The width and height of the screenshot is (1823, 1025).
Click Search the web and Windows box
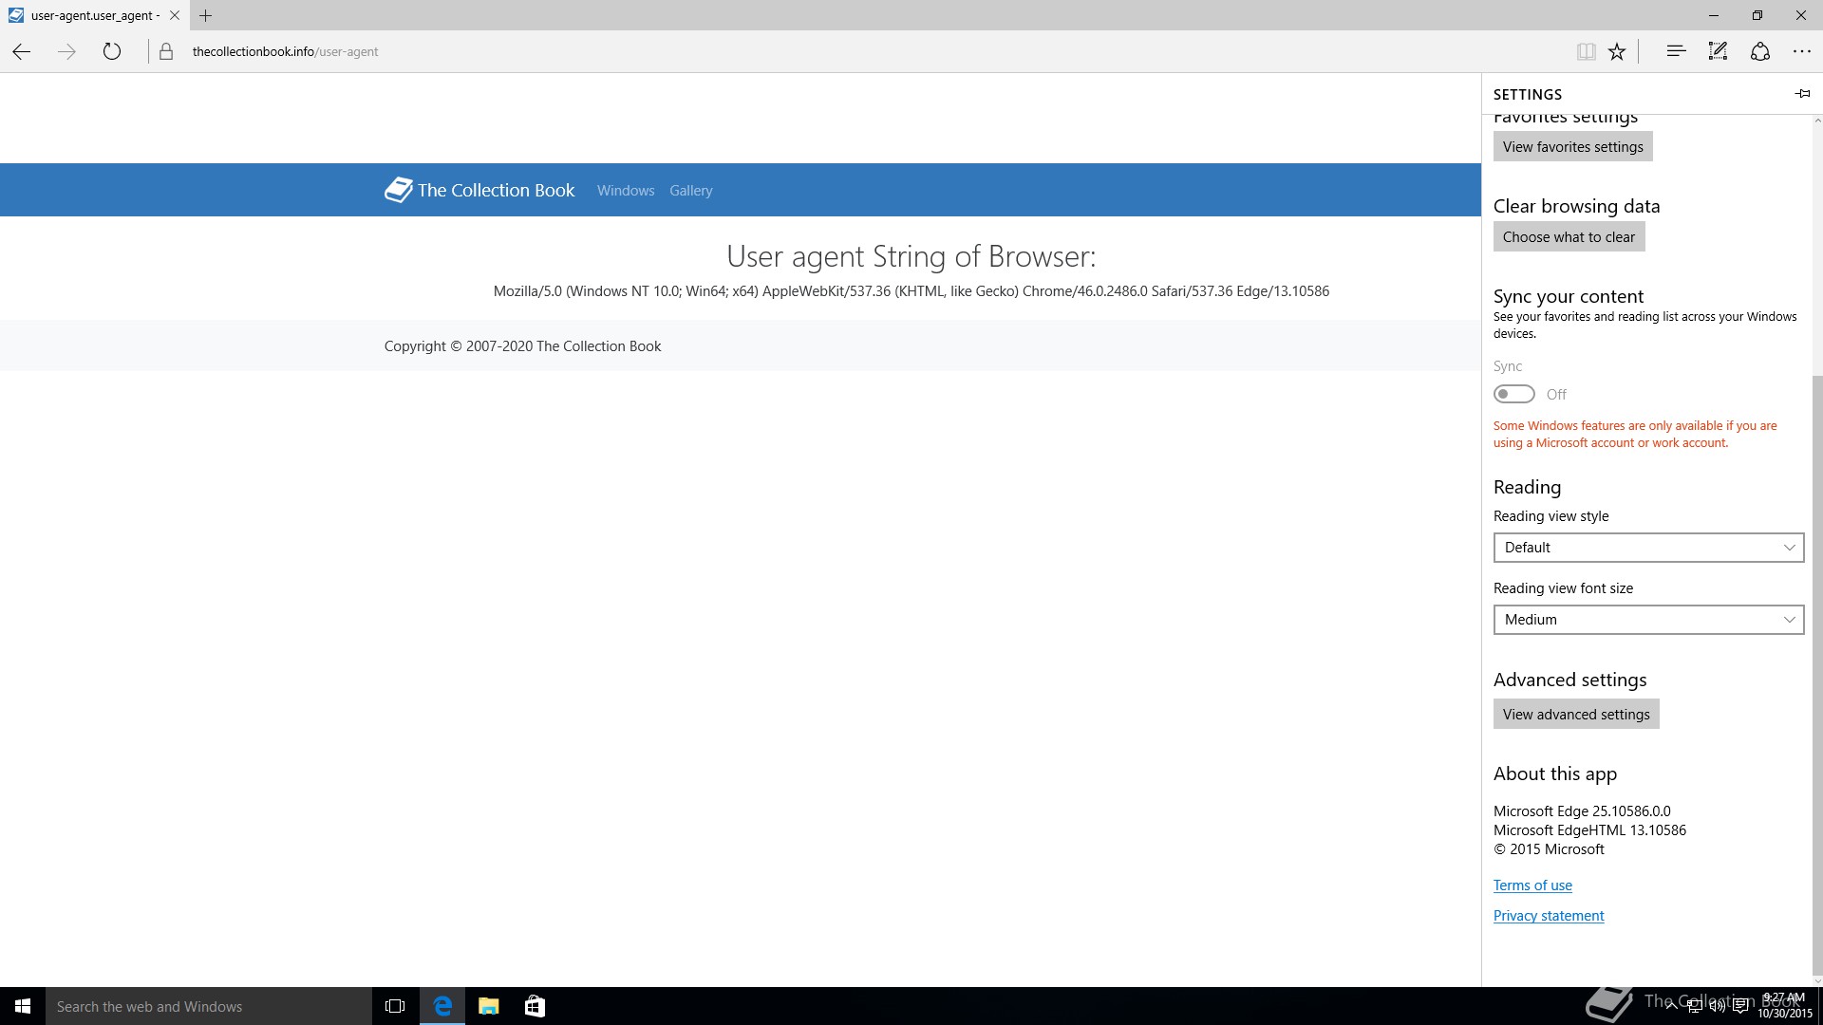[209, 1006]
